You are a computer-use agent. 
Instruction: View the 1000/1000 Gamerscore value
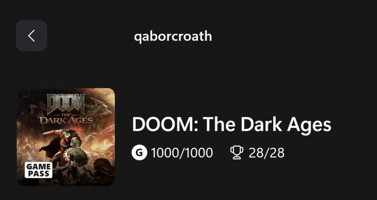(x=182, y=152)
